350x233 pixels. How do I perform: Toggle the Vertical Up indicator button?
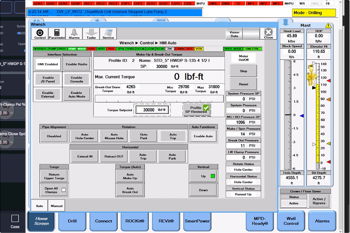[203, 176]
